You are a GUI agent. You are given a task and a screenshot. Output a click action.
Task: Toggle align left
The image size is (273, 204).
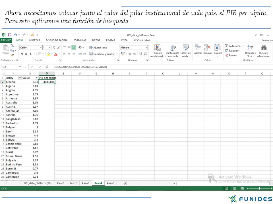pyautogui.click(x=65, y=54)
